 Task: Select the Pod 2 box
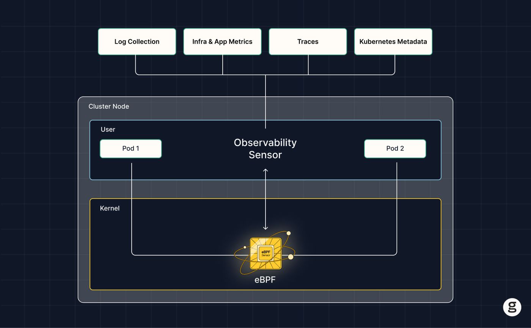click(x=395, y=149)
